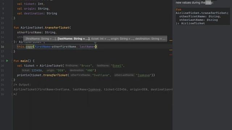Click the 'this' keyword on line 16

pyautogui.click(x=21, y=47)
